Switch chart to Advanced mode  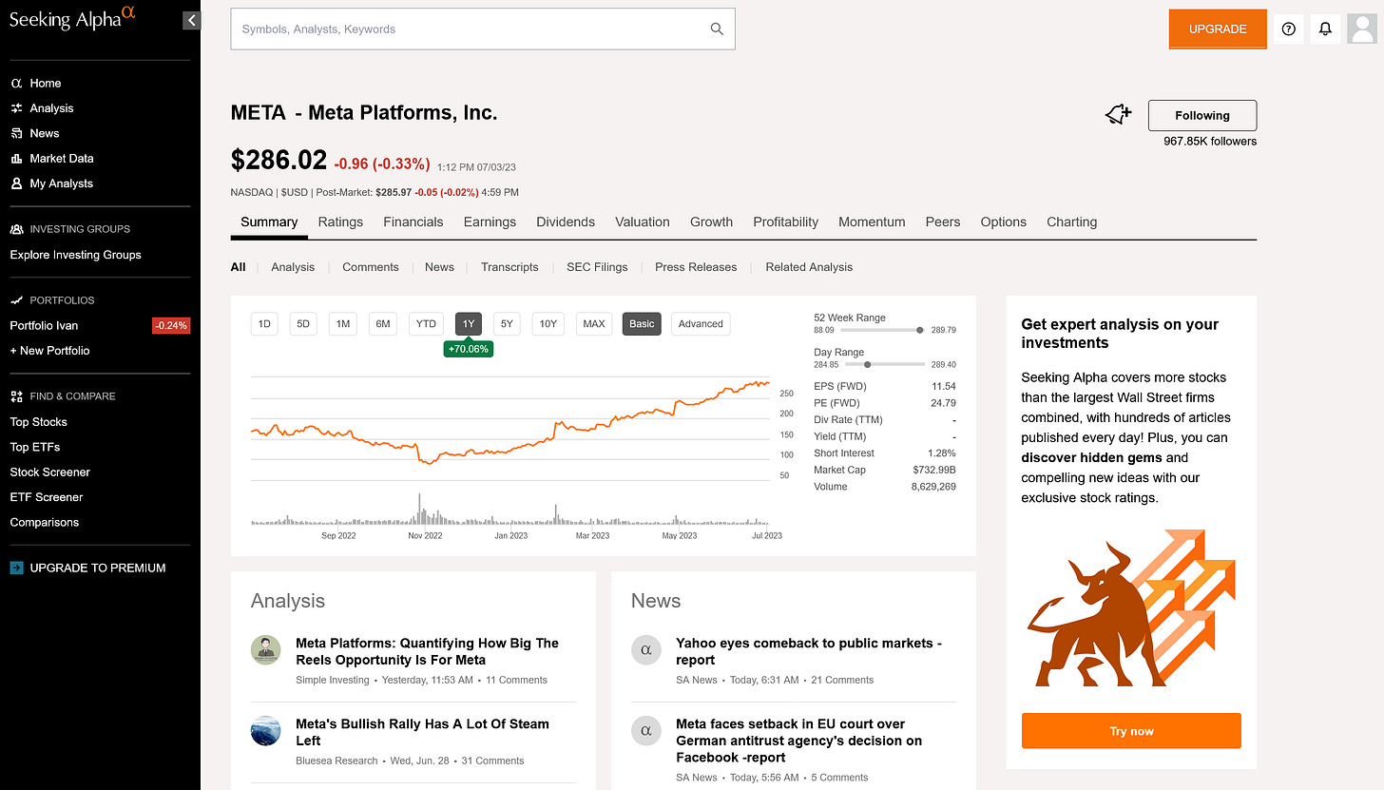tap(701, 324)
